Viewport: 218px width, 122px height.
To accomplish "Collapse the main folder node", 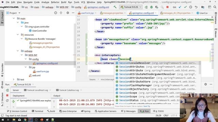I will pyautogui.click(x=14, y=18).
